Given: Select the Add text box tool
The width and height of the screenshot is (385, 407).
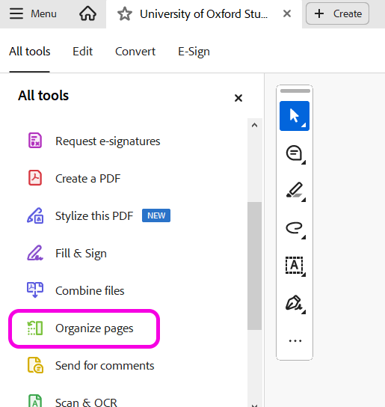Looking at the screenshot, I should [295, 266].
